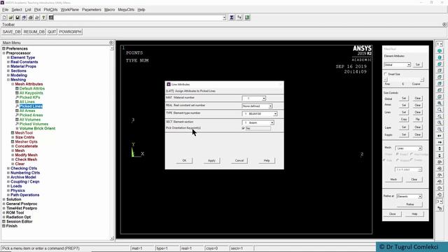Image resolution: width=448 pixels, height=252 pixels.
Task: Uncheck Pick Orientation Keypoint Yes checkbox
Action: point(243,128)
